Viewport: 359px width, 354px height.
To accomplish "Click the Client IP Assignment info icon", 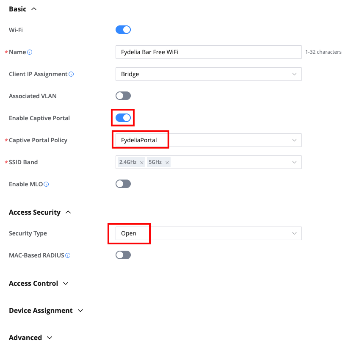I will (71, 74).
